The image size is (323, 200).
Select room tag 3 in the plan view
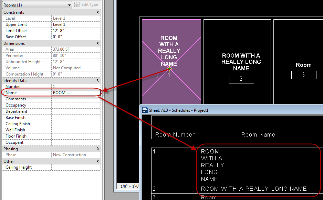tap(304, 75)
